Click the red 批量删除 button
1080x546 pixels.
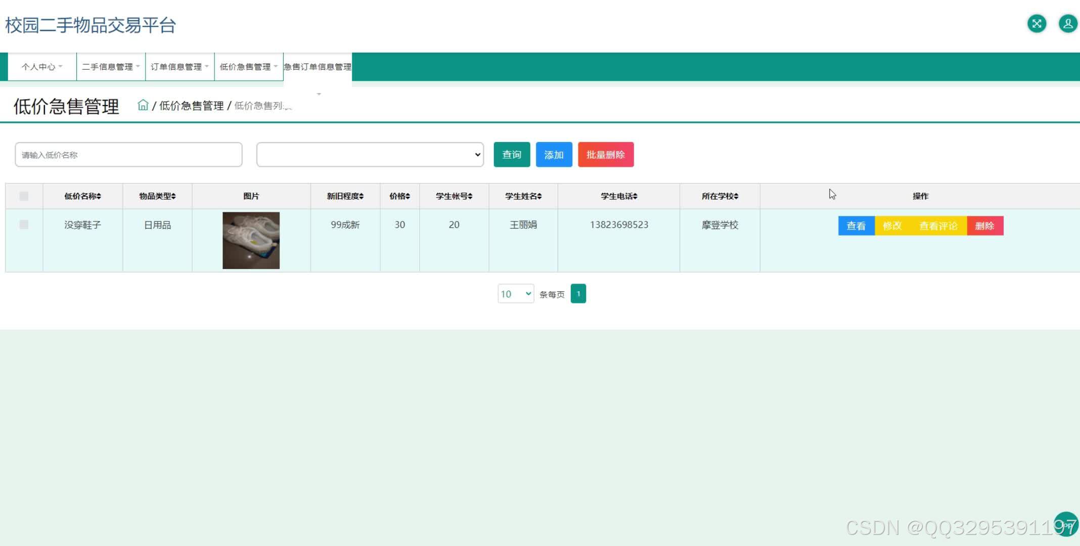pyautogui.click(x=606, y=155)
